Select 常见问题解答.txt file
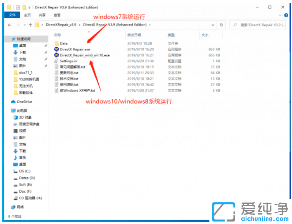Image resolution: width=292 pixels, height=224 pixels. (x=72, y=67)
